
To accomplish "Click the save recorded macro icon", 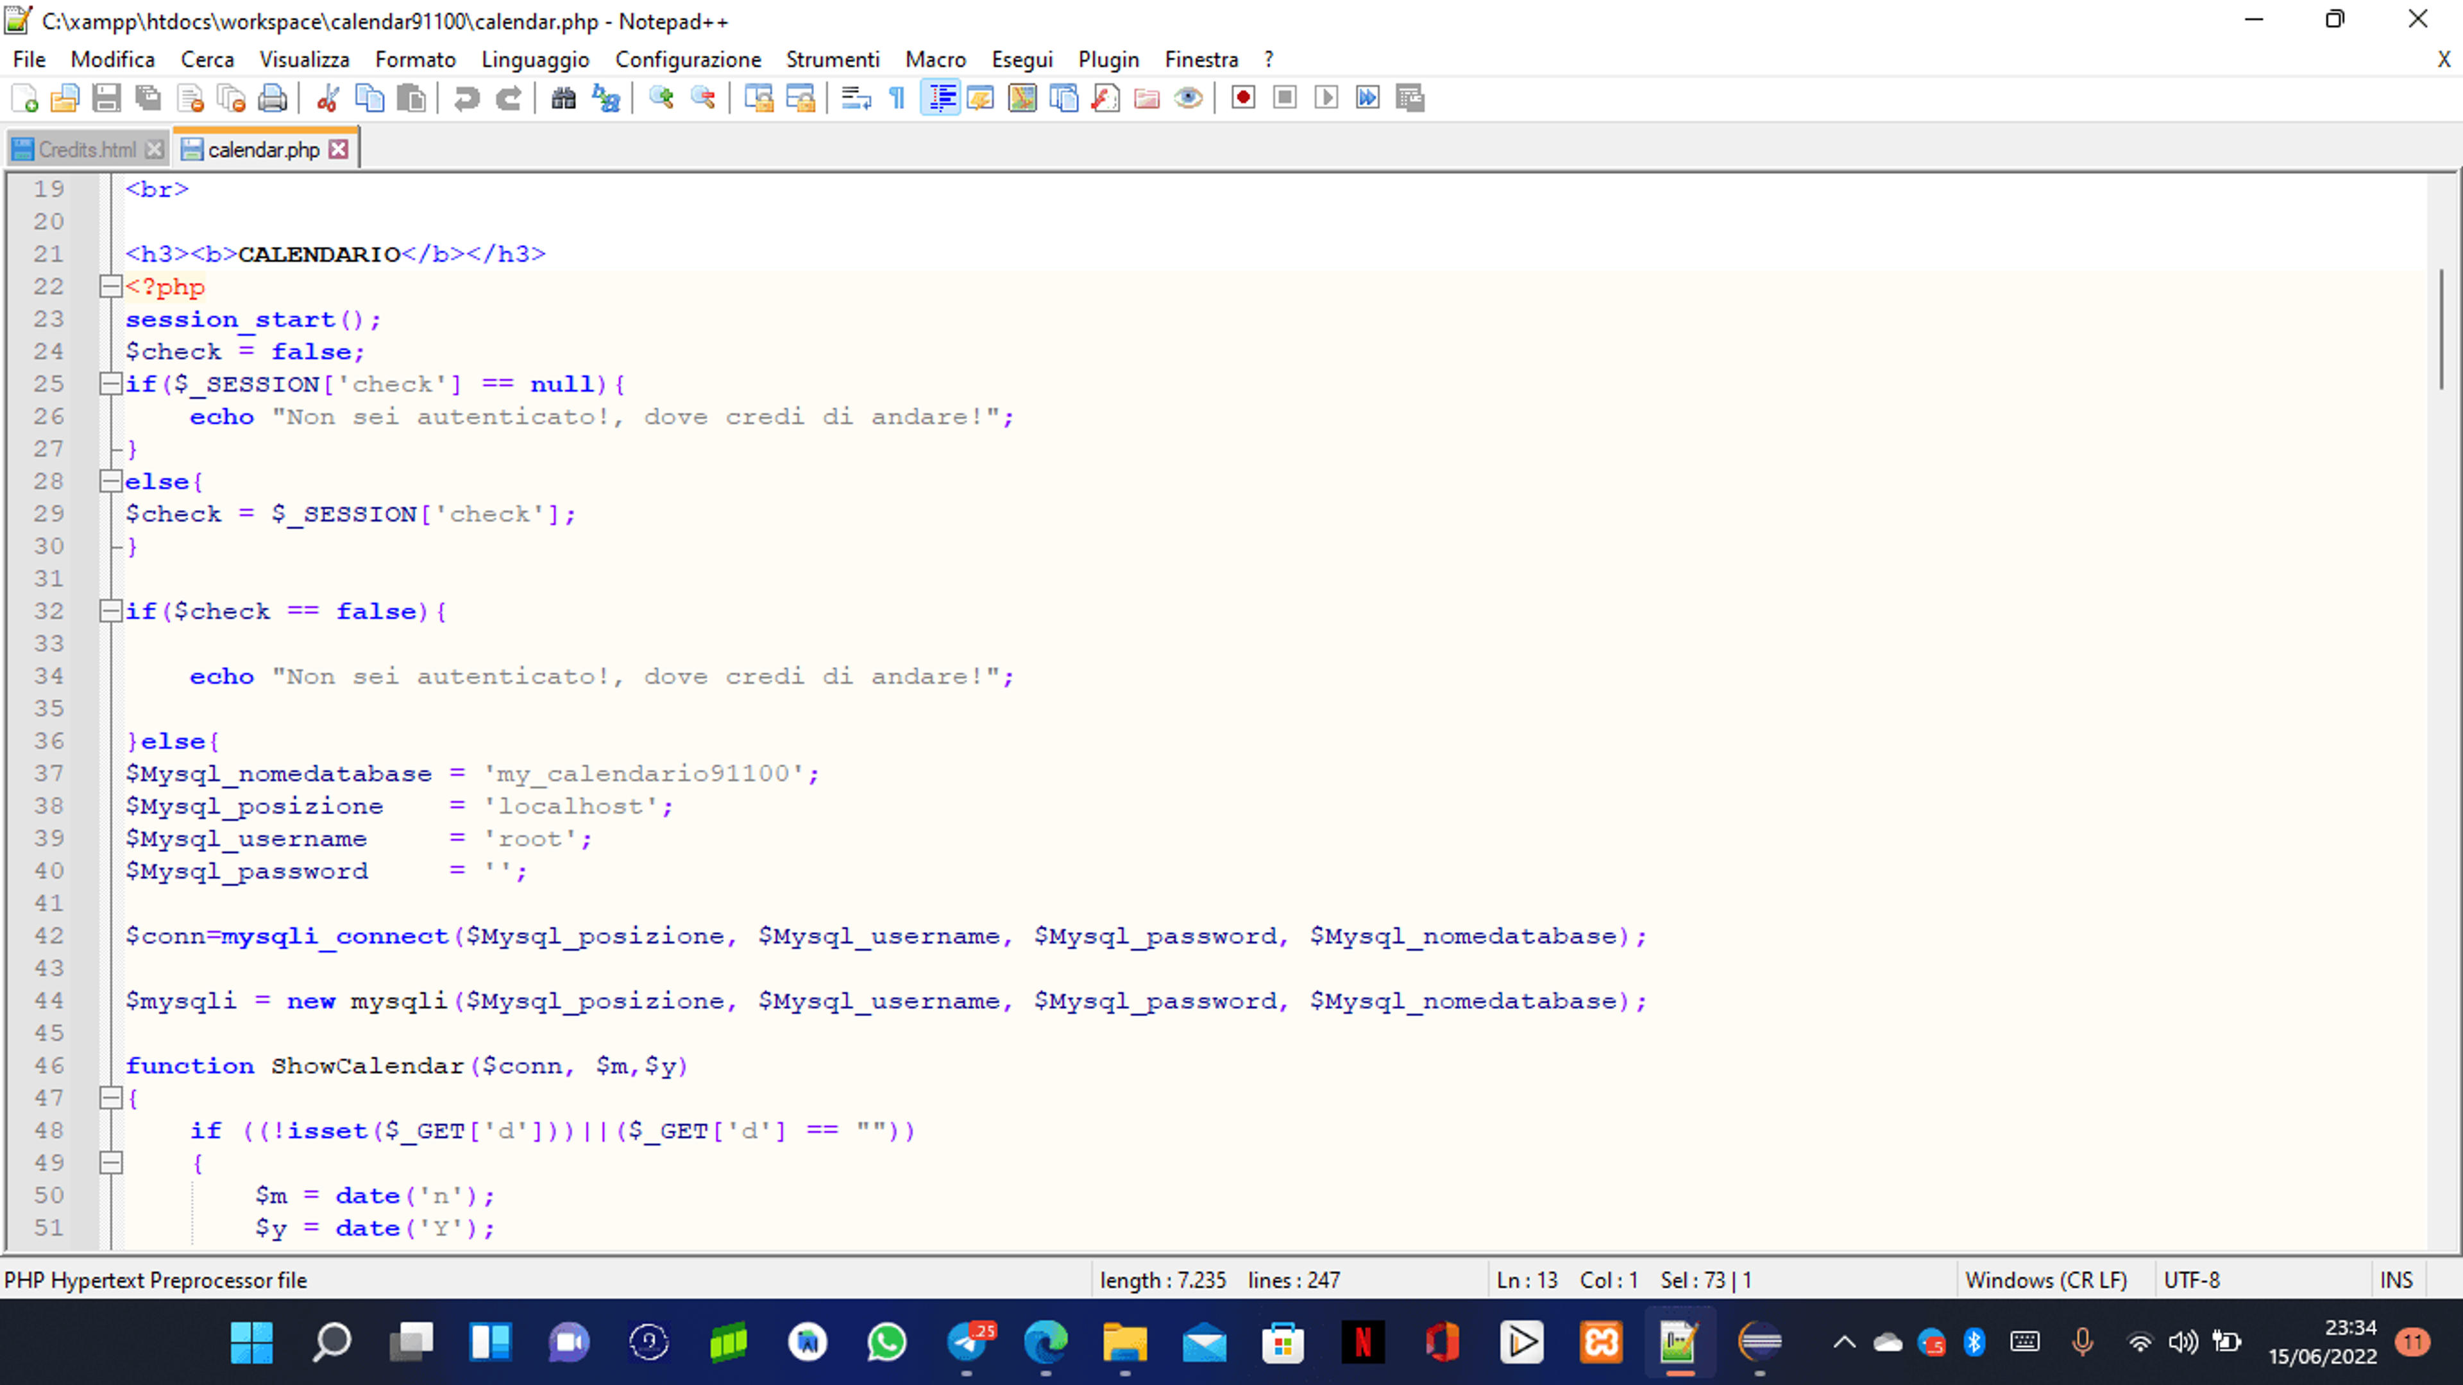I will [x=1410, y=98].
